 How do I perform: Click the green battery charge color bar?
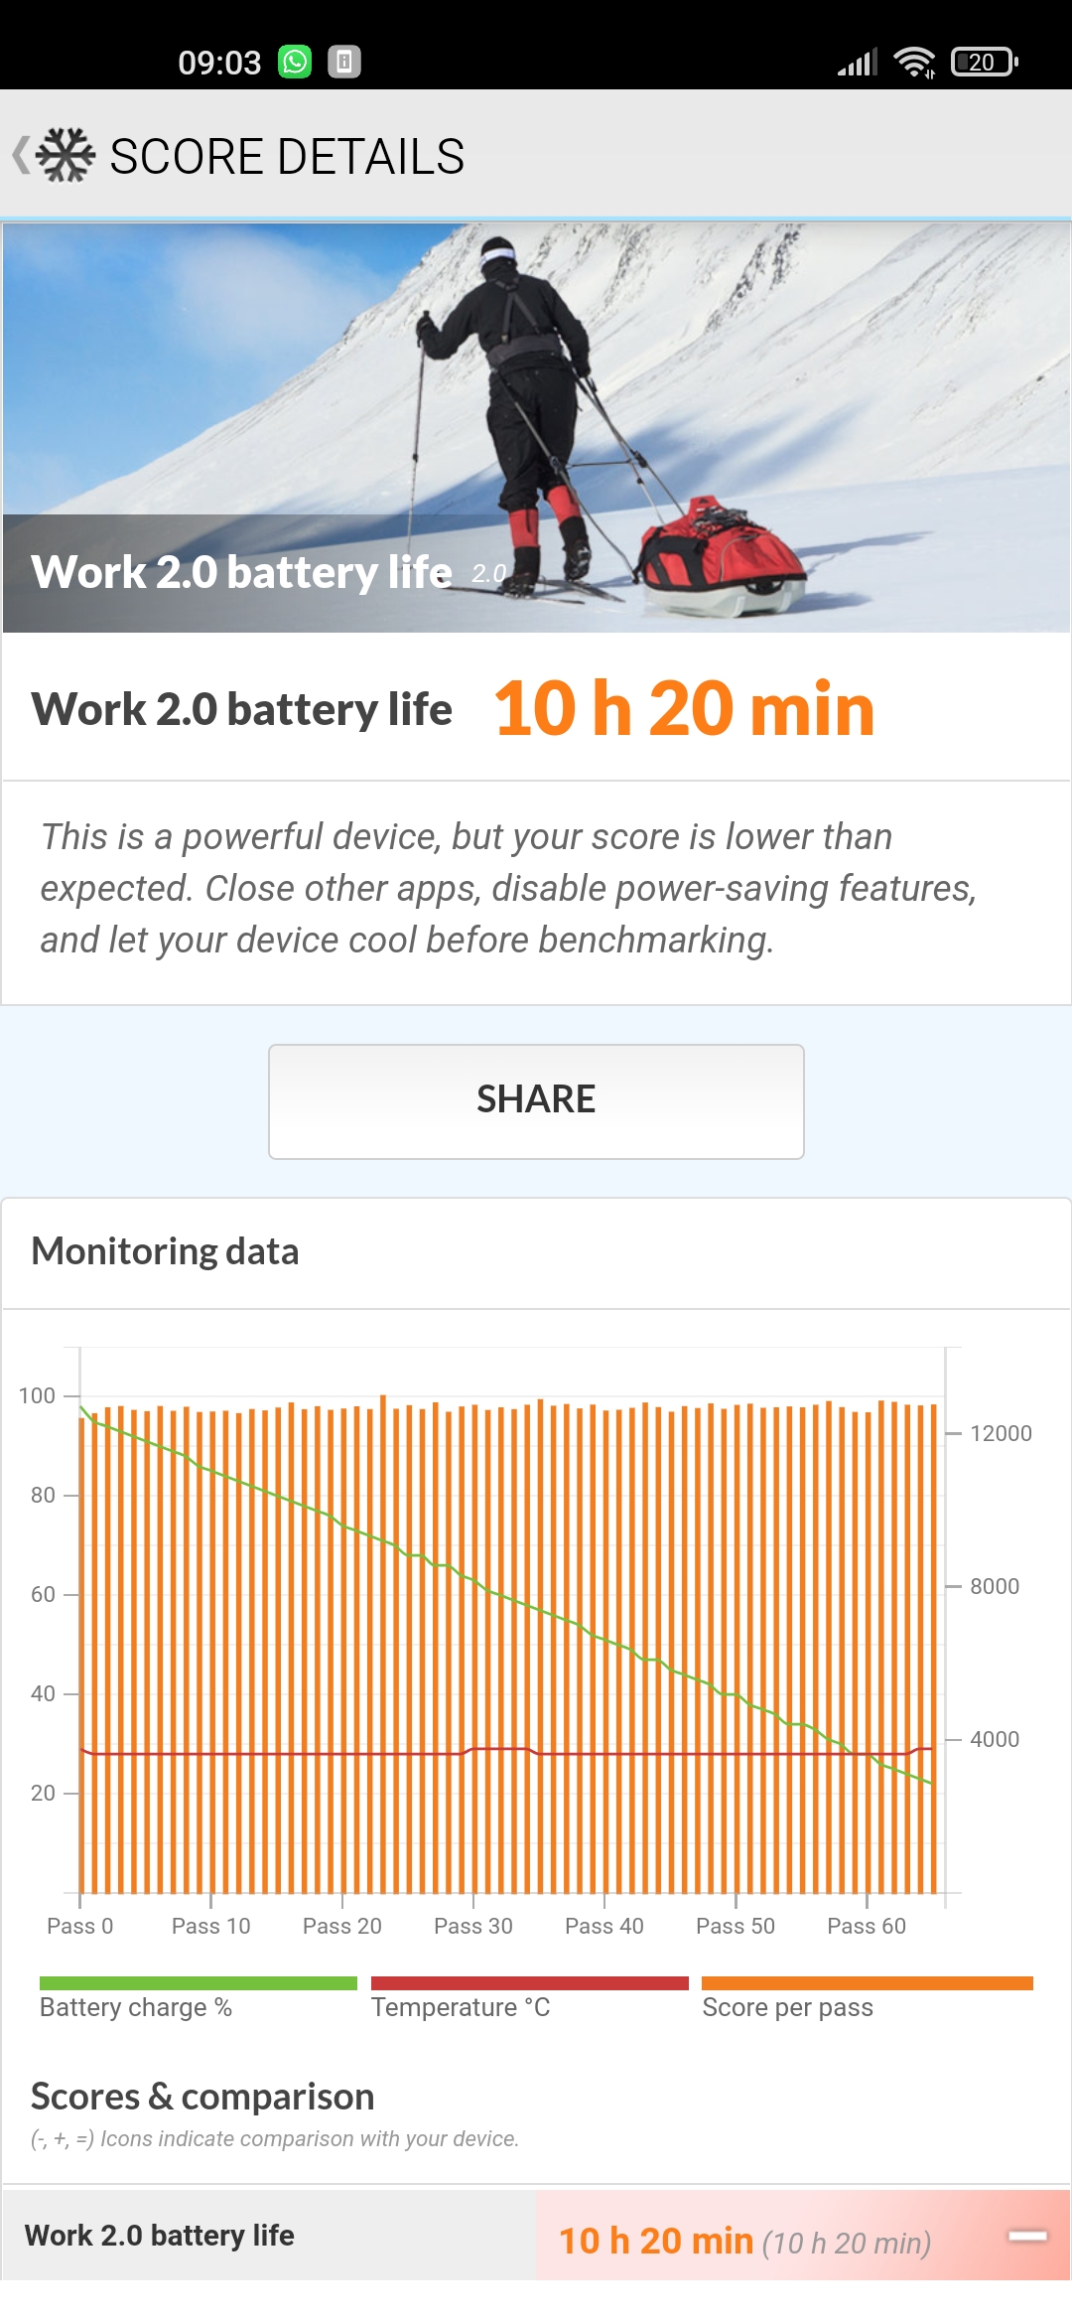coord(199,1983)
